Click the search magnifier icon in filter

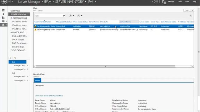click(64, 16)
